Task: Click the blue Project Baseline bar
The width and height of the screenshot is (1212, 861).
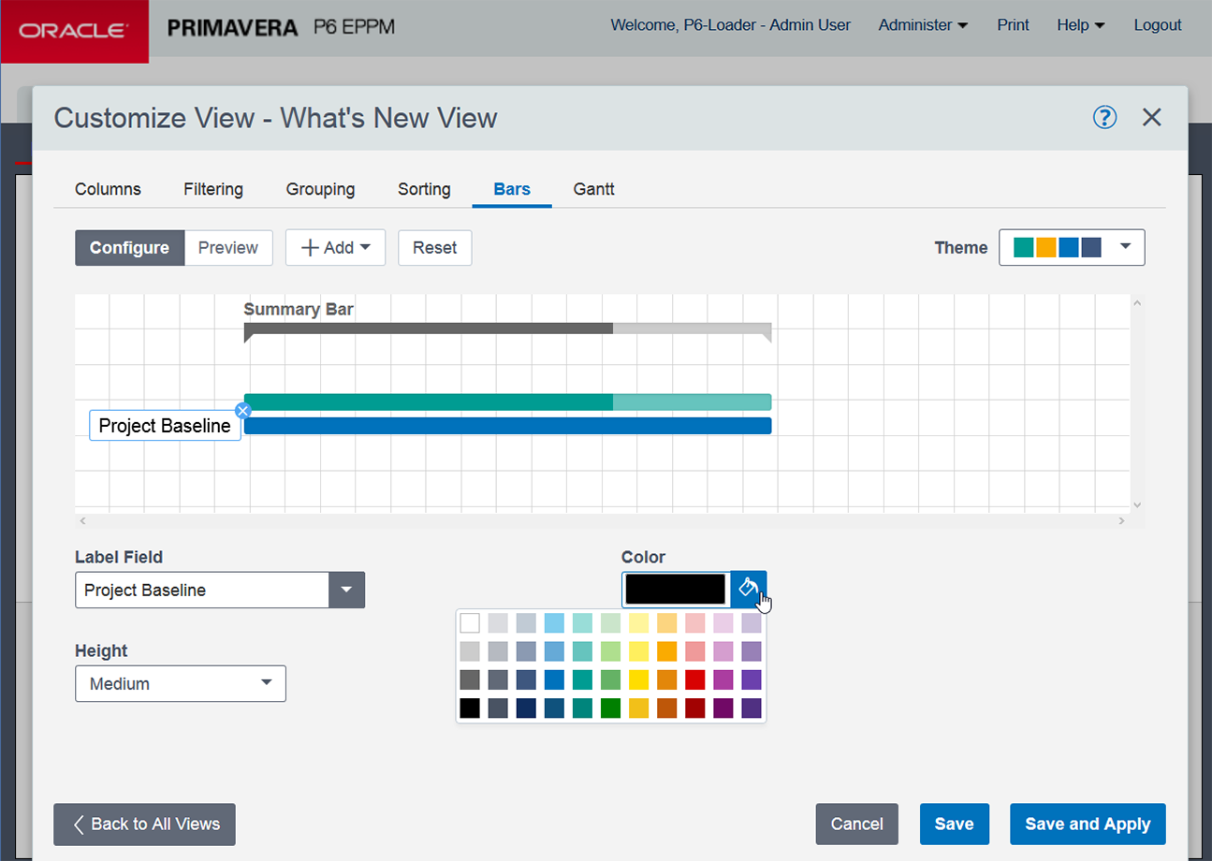Action: [507, 427]
